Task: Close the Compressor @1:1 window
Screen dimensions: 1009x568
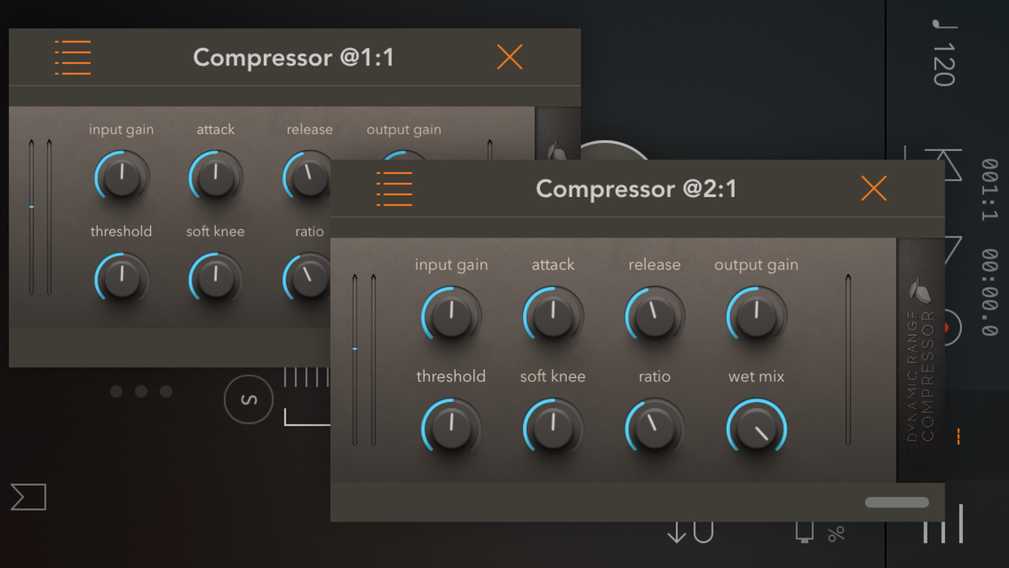Action: click(x=510, y=57)
